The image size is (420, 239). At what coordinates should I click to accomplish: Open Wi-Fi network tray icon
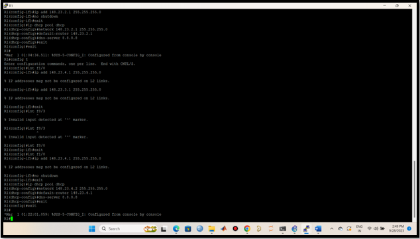[x=370, y=228]
